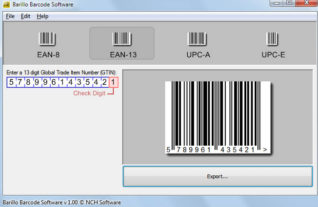
Task: Select the red check digit box
Action: point(113,82)
